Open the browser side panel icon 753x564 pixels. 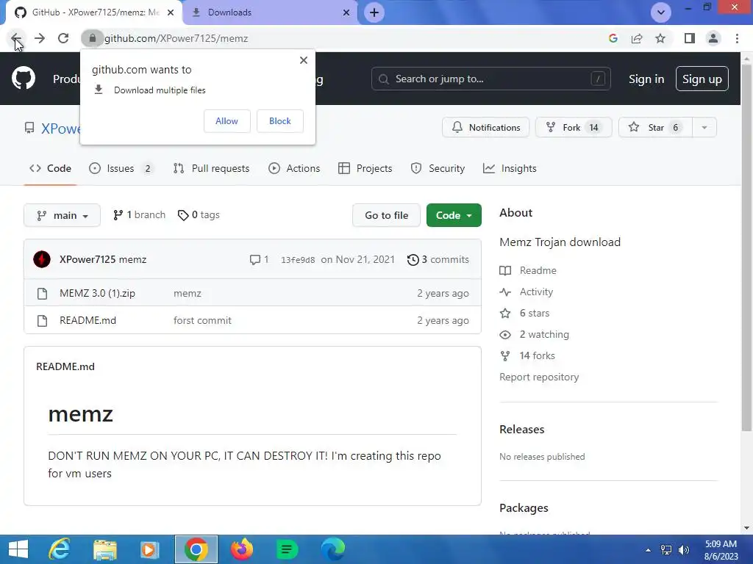click(x=690, y=38)
